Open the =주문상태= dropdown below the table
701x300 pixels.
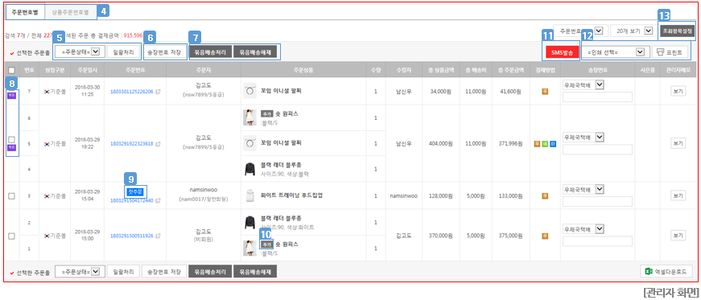tap(80, 271)
